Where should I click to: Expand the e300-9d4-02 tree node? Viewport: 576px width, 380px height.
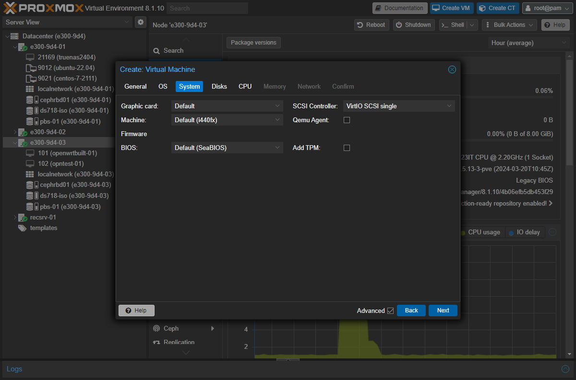(x=15, y=132)
